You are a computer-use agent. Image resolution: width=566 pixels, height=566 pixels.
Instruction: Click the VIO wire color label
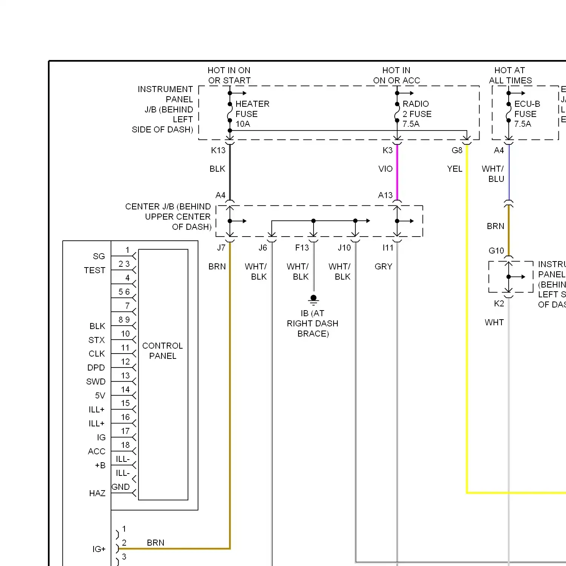tap(386, 169)
